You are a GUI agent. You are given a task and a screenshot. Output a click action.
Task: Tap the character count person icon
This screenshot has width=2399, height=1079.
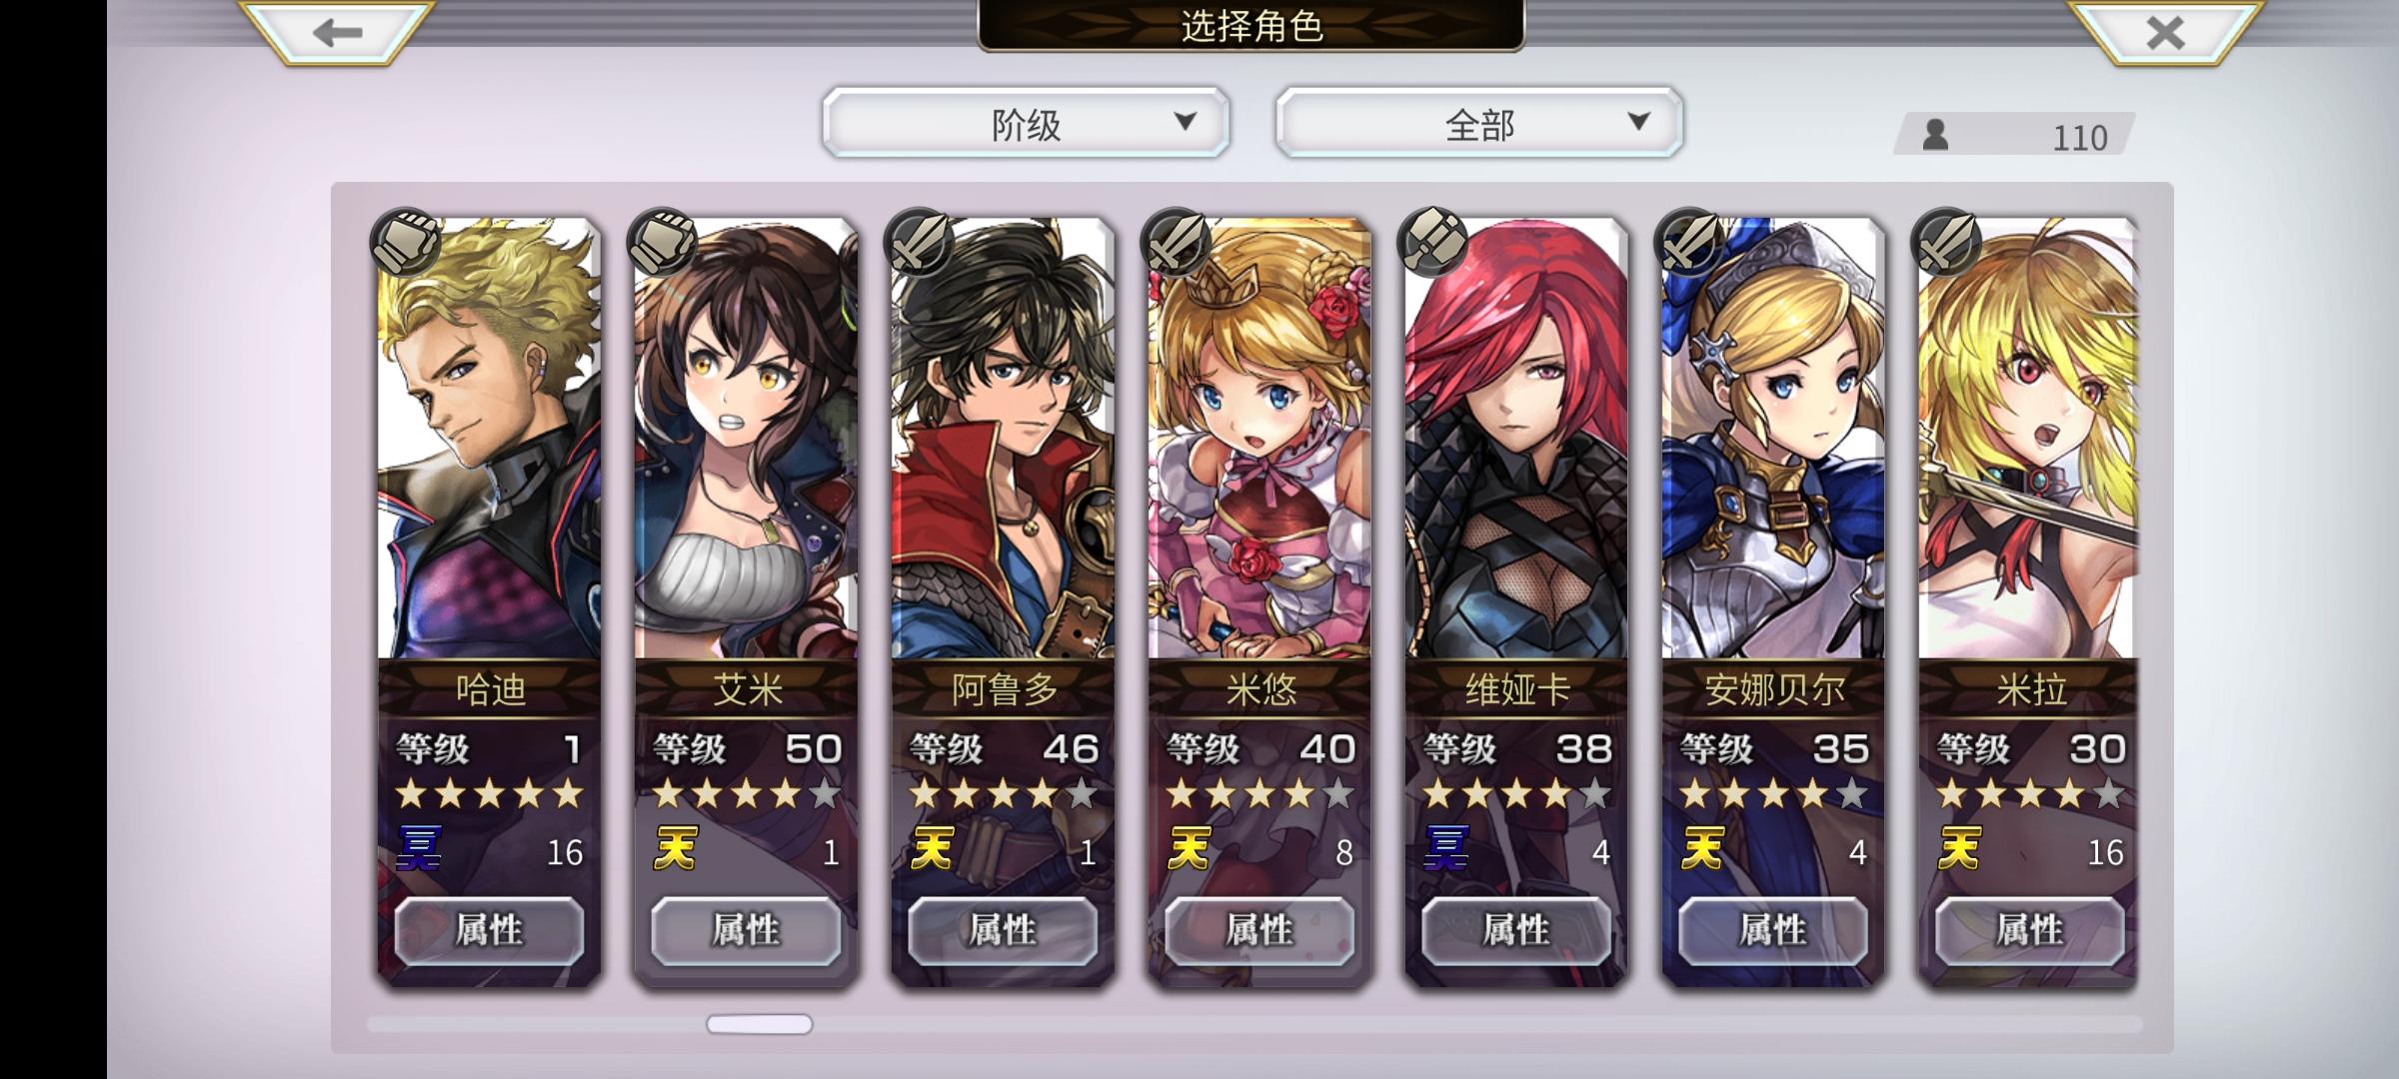pos(1935,135)
